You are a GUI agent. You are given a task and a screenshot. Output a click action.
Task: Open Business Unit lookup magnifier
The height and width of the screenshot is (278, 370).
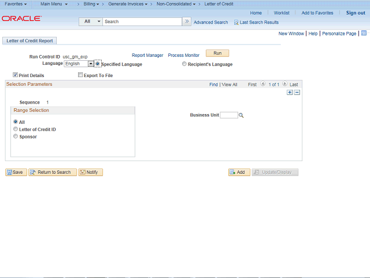(241, 115)
